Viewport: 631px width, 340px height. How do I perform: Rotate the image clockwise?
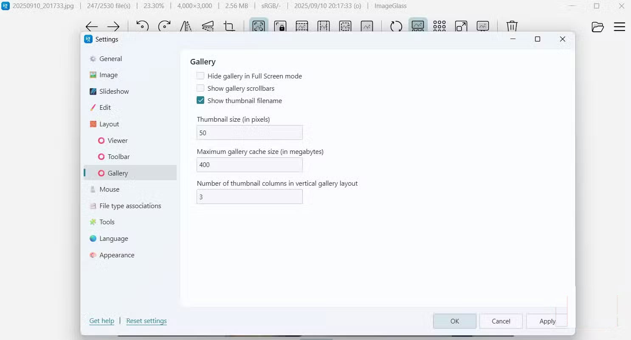[165, 26]
